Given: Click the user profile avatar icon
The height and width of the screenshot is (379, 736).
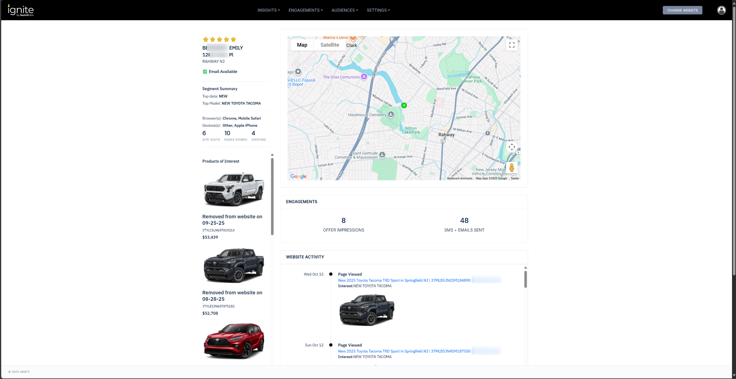Looking at the screenshot, I should [721, 10].
